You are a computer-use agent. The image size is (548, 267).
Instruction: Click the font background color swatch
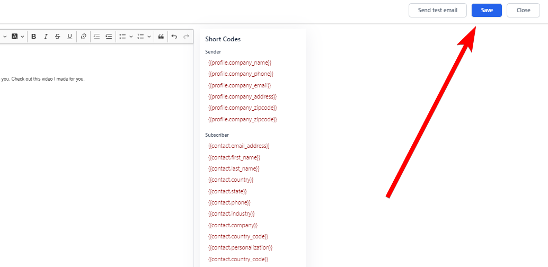(15, 37)
